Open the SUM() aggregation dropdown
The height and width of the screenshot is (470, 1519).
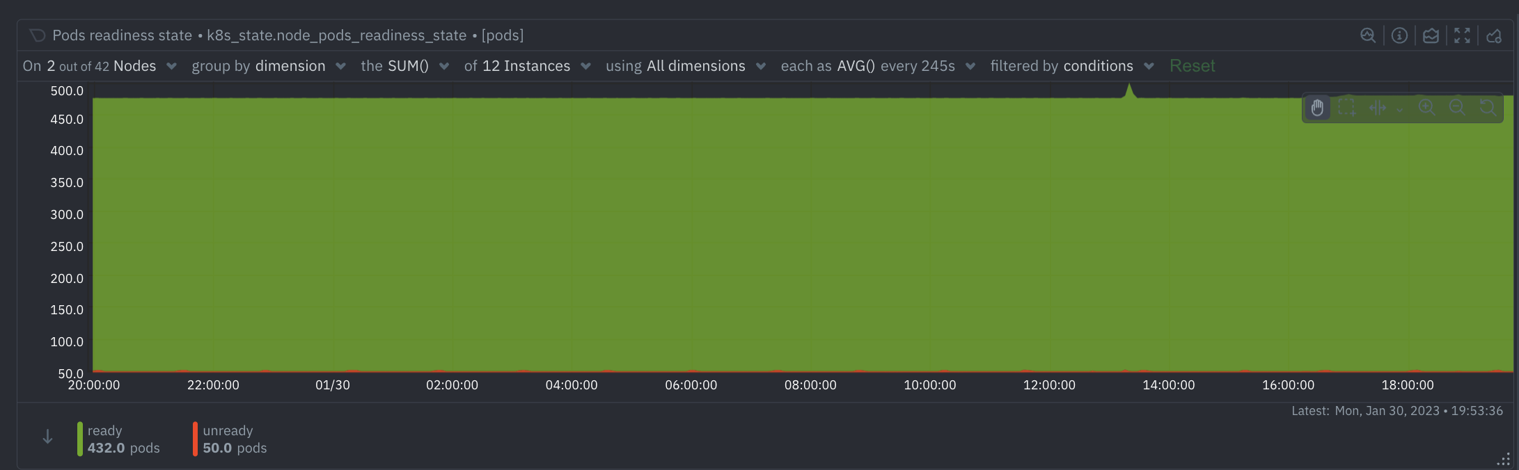coord(405,66)
